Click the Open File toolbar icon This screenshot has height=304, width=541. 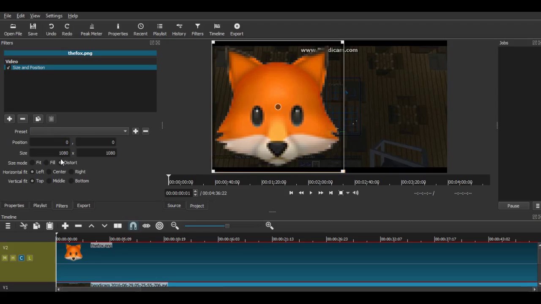(13, 30)
